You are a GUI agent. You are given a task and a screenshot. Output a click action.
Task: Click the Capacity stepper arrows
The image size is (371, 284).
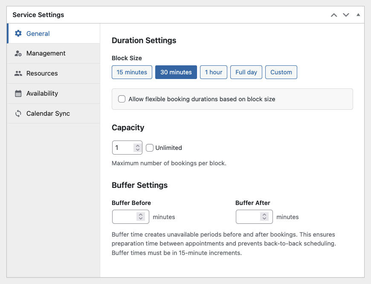pos(138,148)
